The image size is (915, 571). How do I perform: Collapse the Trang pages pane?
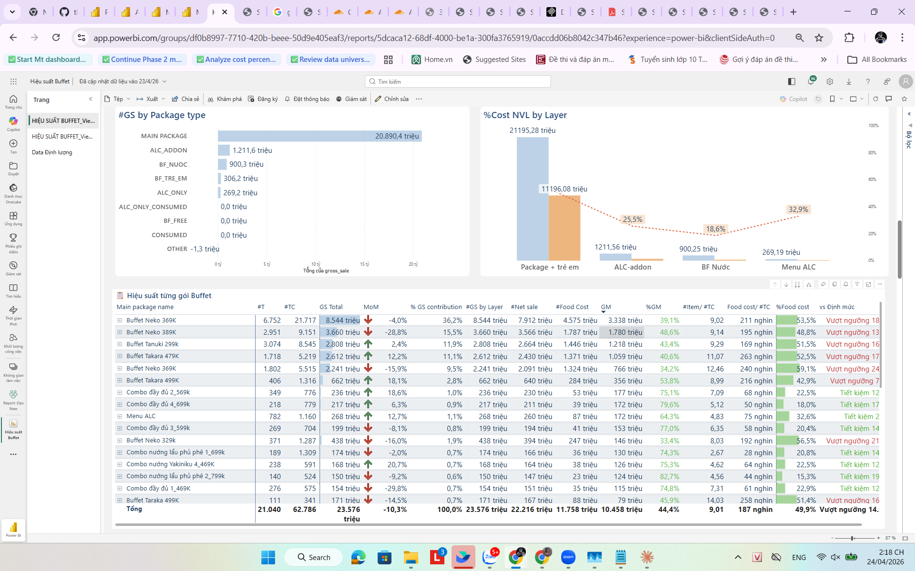click(x=91, y=99)
